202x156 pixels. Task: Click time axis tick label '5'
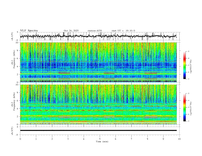click(100, 139)
